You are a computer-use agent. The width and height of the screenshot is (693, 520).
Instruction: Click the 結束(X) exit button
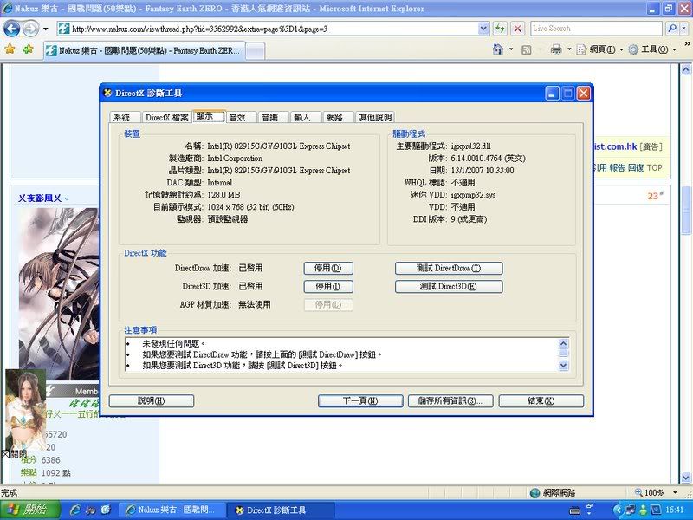541,401
